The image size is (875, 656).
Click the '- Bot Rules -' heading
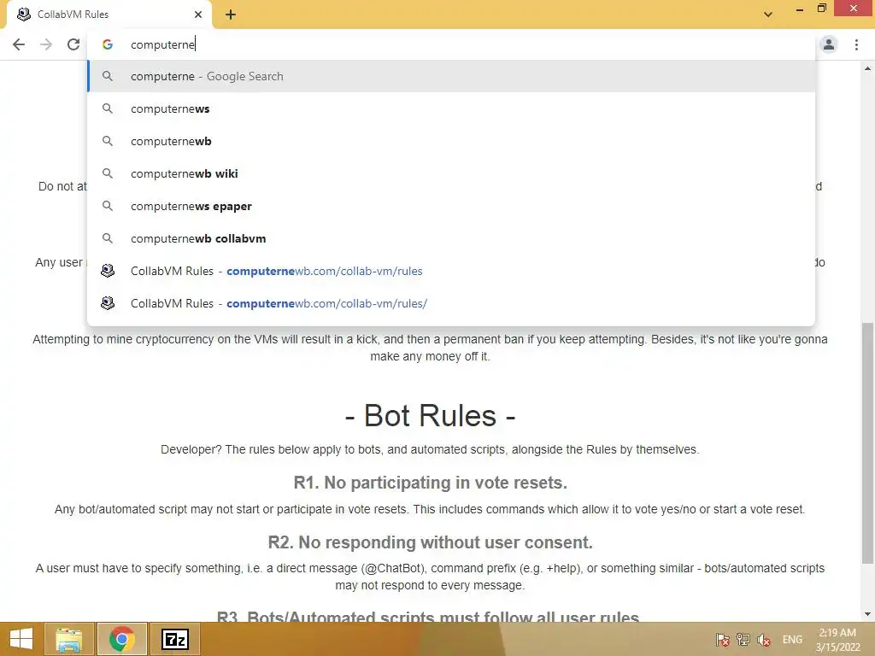coord(430,416)
